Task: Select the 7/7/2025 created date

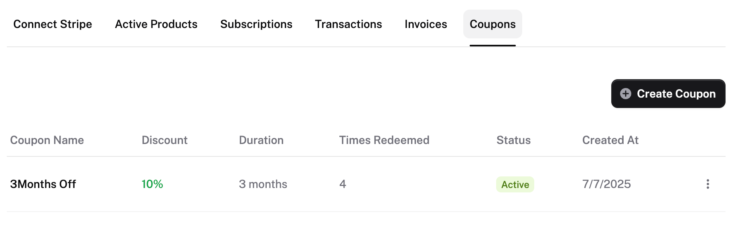Action: (x=606, y=184)
